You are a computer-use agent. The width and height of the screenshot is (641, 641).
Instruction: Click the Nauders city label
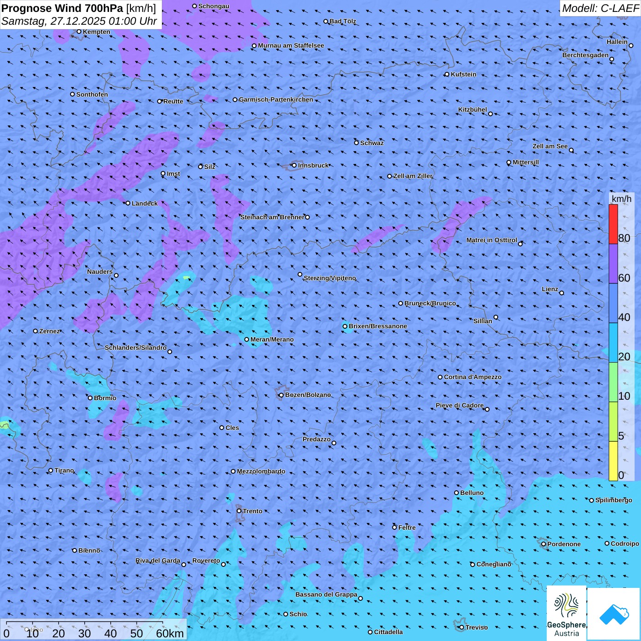pyautogui.click(x=100, y=272)
